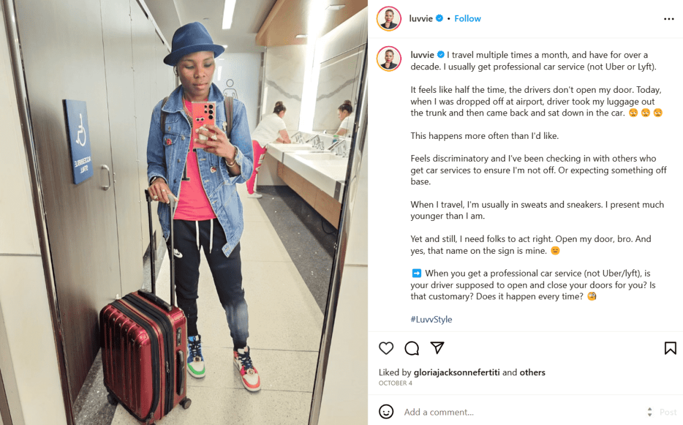Click the mirror selfie photo
Viewport: 683px width, 425px height.
[184, 212]
